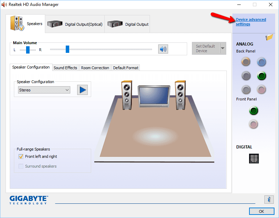Click the main volume slider handle
Image resolution: width=279 pixels, height=218 pixels.
pyautogui.click(x=67, y=49)
